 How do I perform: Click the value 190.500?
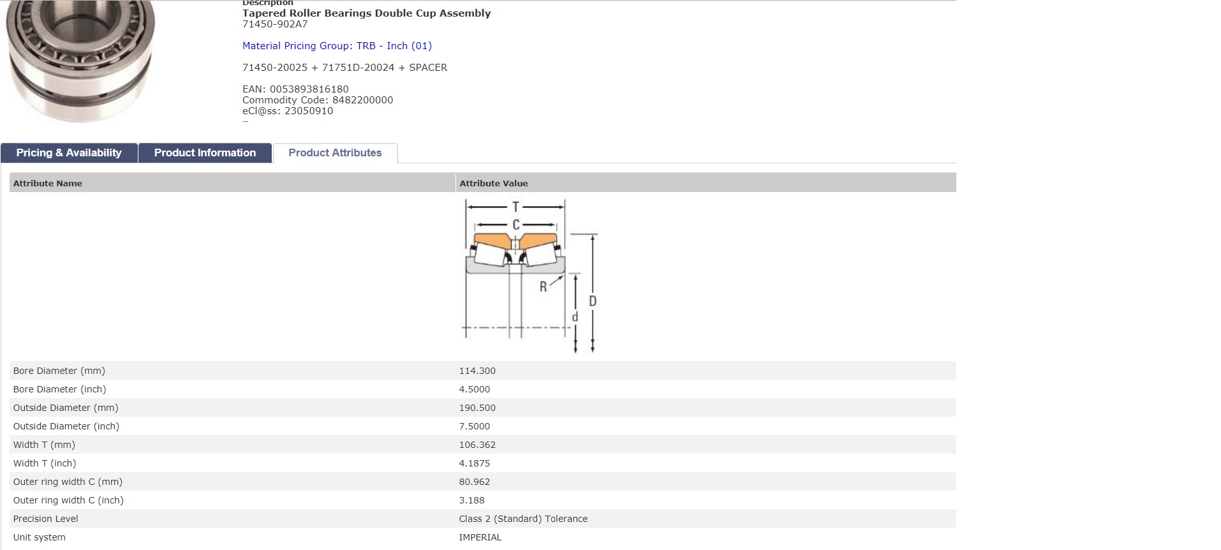477,408
